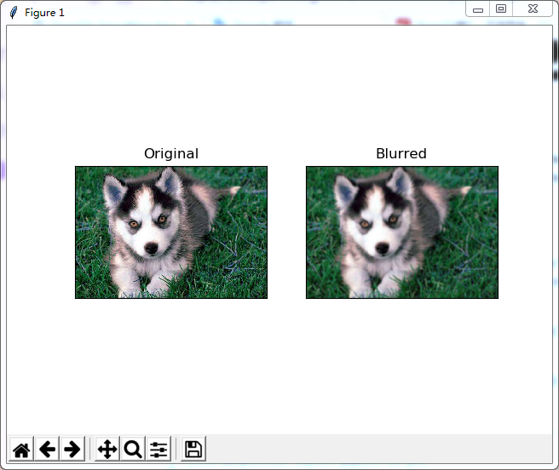The height and width of the screenshot is (470, 559).
Task: Close the Figure 1 window
Action: point(533,9)
